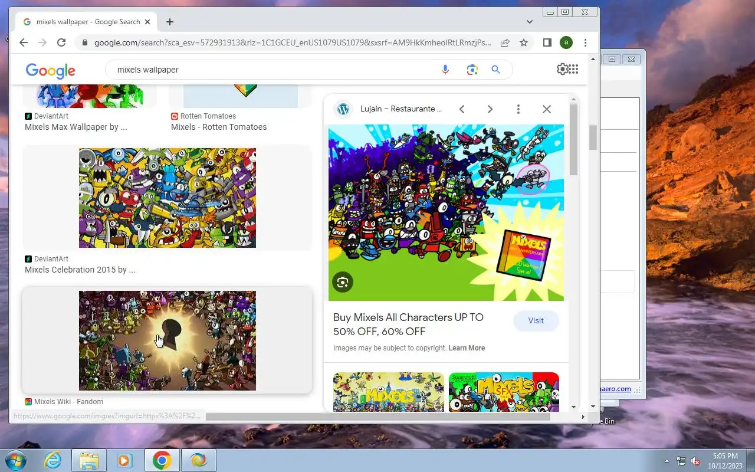Click the large Mixels preview image
The height and width of the screenshot is (472, 755).
pos(446,212)
